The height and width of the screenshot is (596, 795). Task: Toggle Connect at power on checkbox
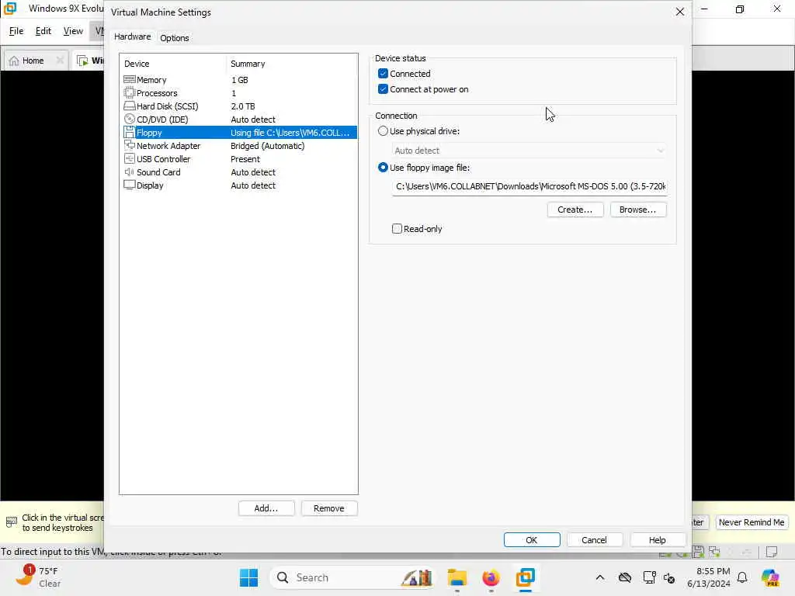pyautogui.click(x=383, y=89)
